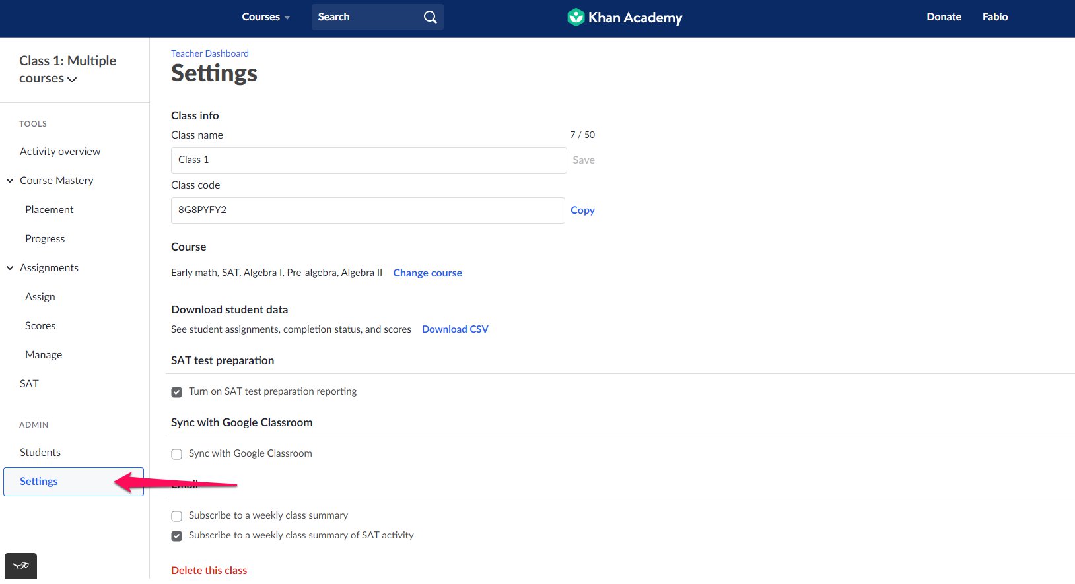
Task: Click Save next to class name
Action: pyautogui.click(x=584, y=160)
